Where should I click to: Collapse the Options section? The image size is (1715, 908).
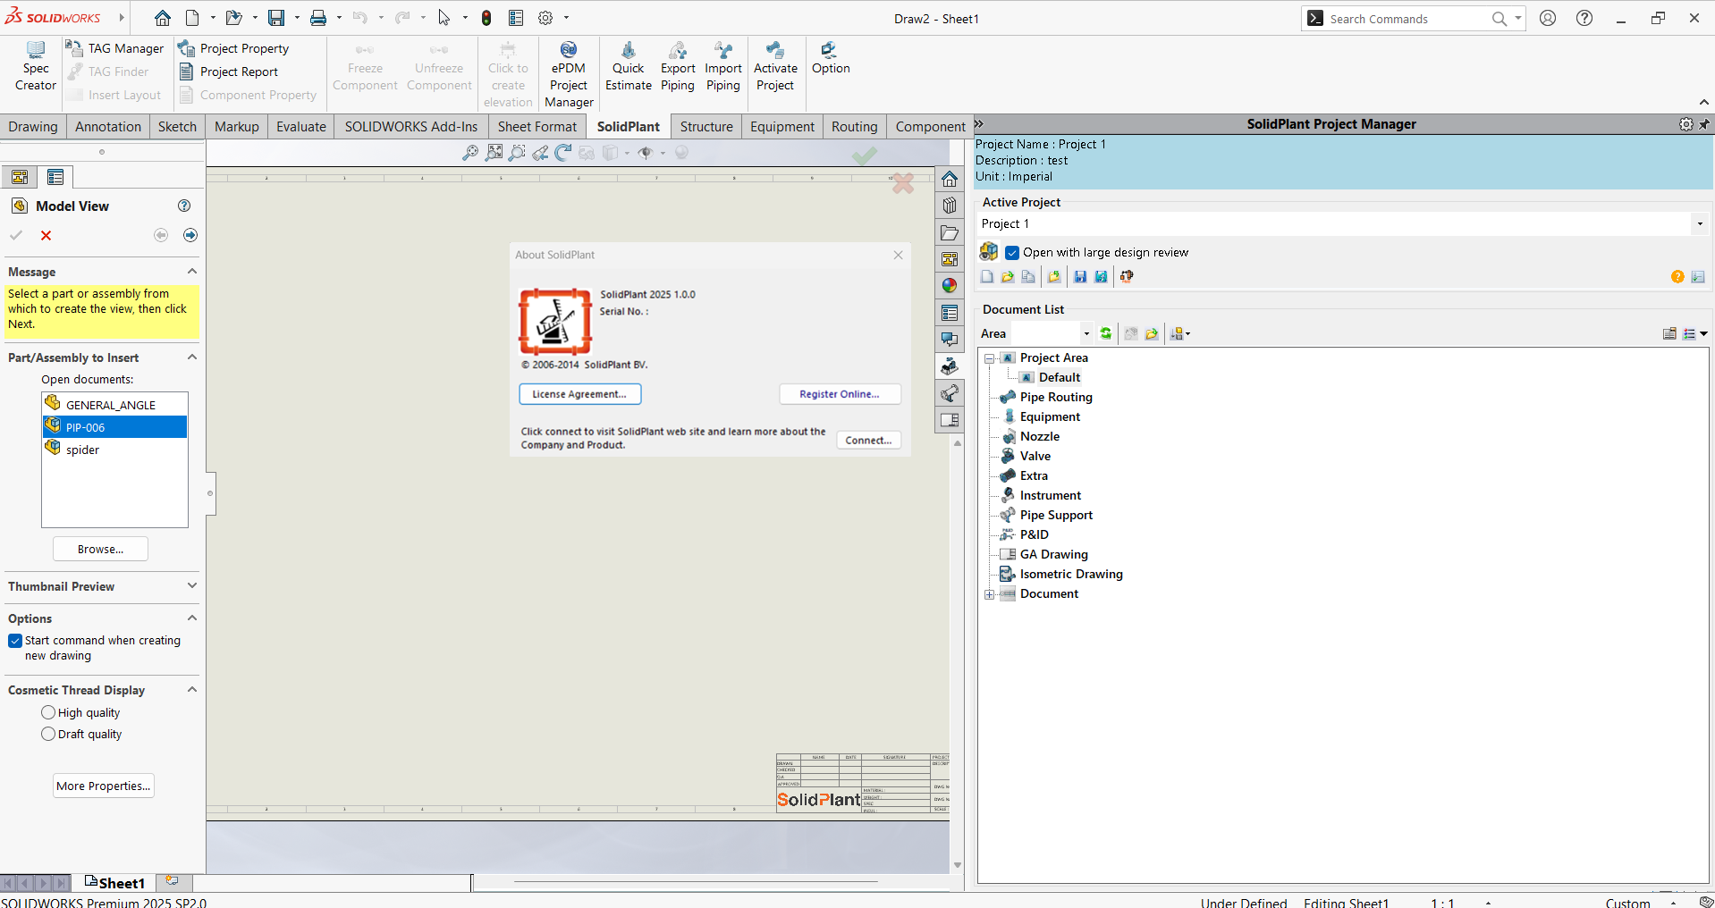click(191, 618)
